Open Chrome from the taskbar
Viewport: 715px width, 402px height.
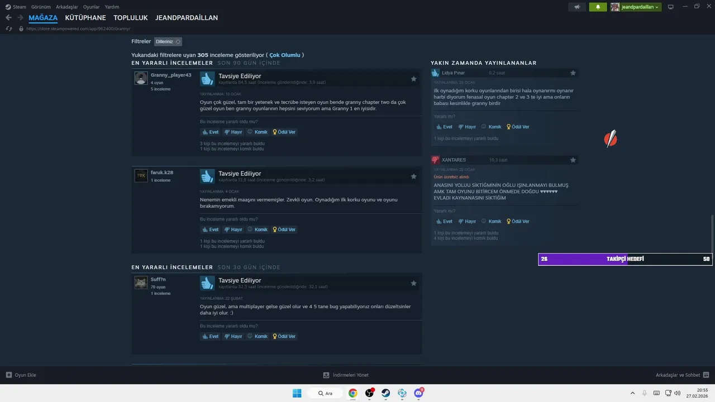click(353, 393)
